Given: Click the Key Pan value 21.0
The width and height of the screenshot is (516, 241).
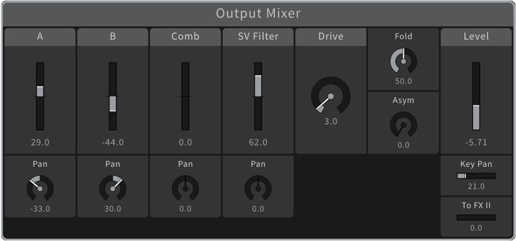Looking at the screenshot, I should (476, 186).
